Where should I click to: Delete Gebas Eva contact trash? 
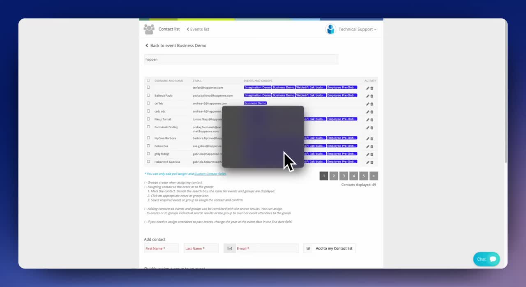click(372, 146)
